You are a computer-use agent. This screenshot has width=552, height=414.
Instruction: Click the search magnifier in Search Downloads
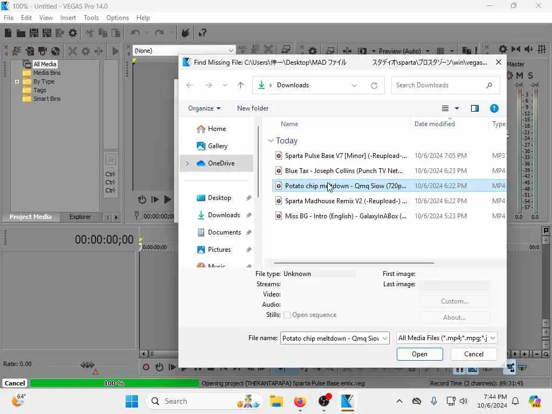point(489,85)
